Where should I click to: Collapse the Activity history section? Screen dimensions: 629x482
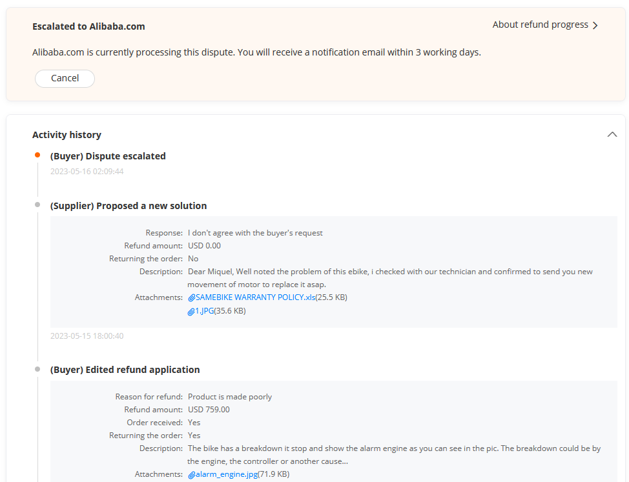[x=612, y=134]
